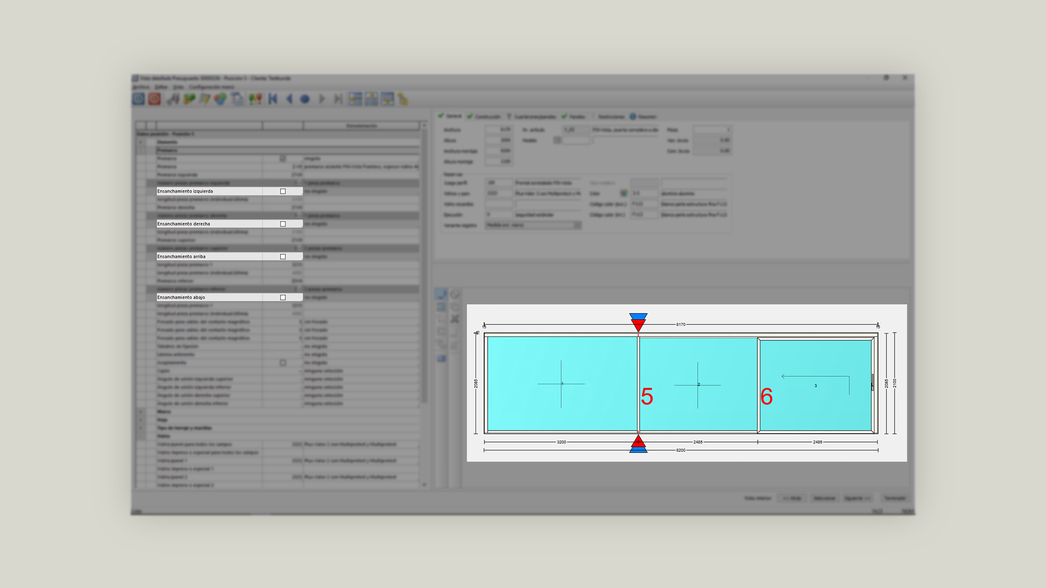Select glass field 1 in the drawing
The image size is (1046, 588).
pos(562,384)
